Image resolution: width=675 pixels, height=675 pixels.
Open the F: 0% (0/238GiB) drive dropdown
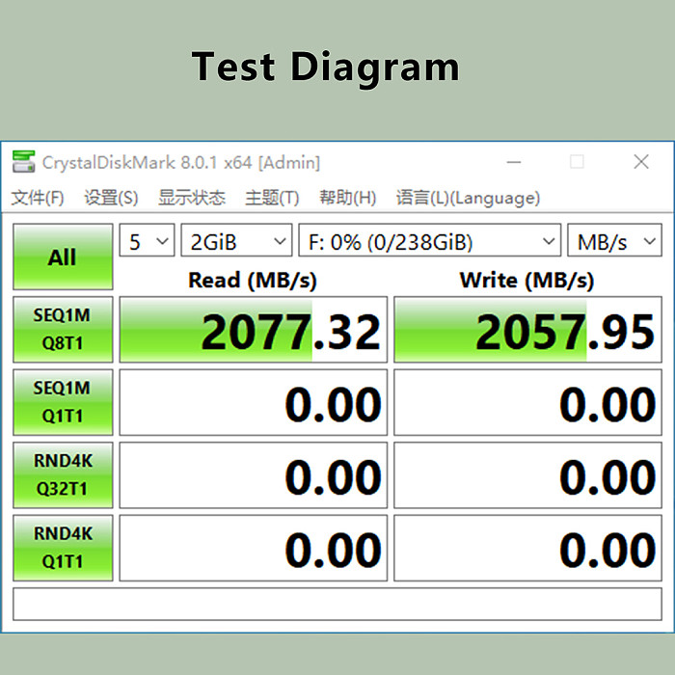click(x=430, y=240)
